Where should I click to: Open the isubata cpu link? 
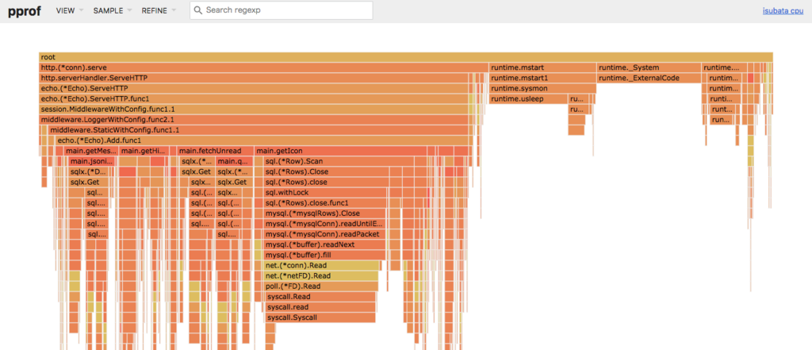click(x=783, y=11)
